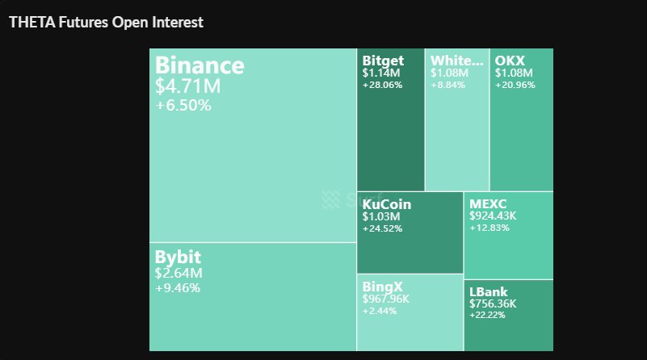Click Bitget's +28.06% change text
Image resolution: width=647 pixels, height=360 pixels.
point(383,85)
